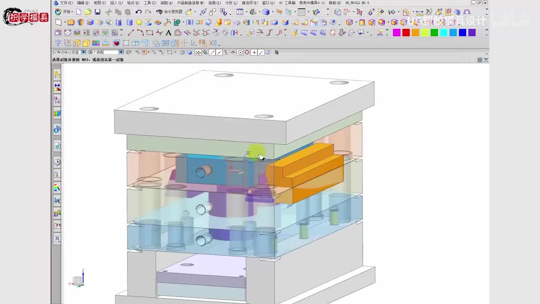Toggle the quadrant point snap option
Image resolution: width=540 pixels, height=304 pixels.
(247, 52)
